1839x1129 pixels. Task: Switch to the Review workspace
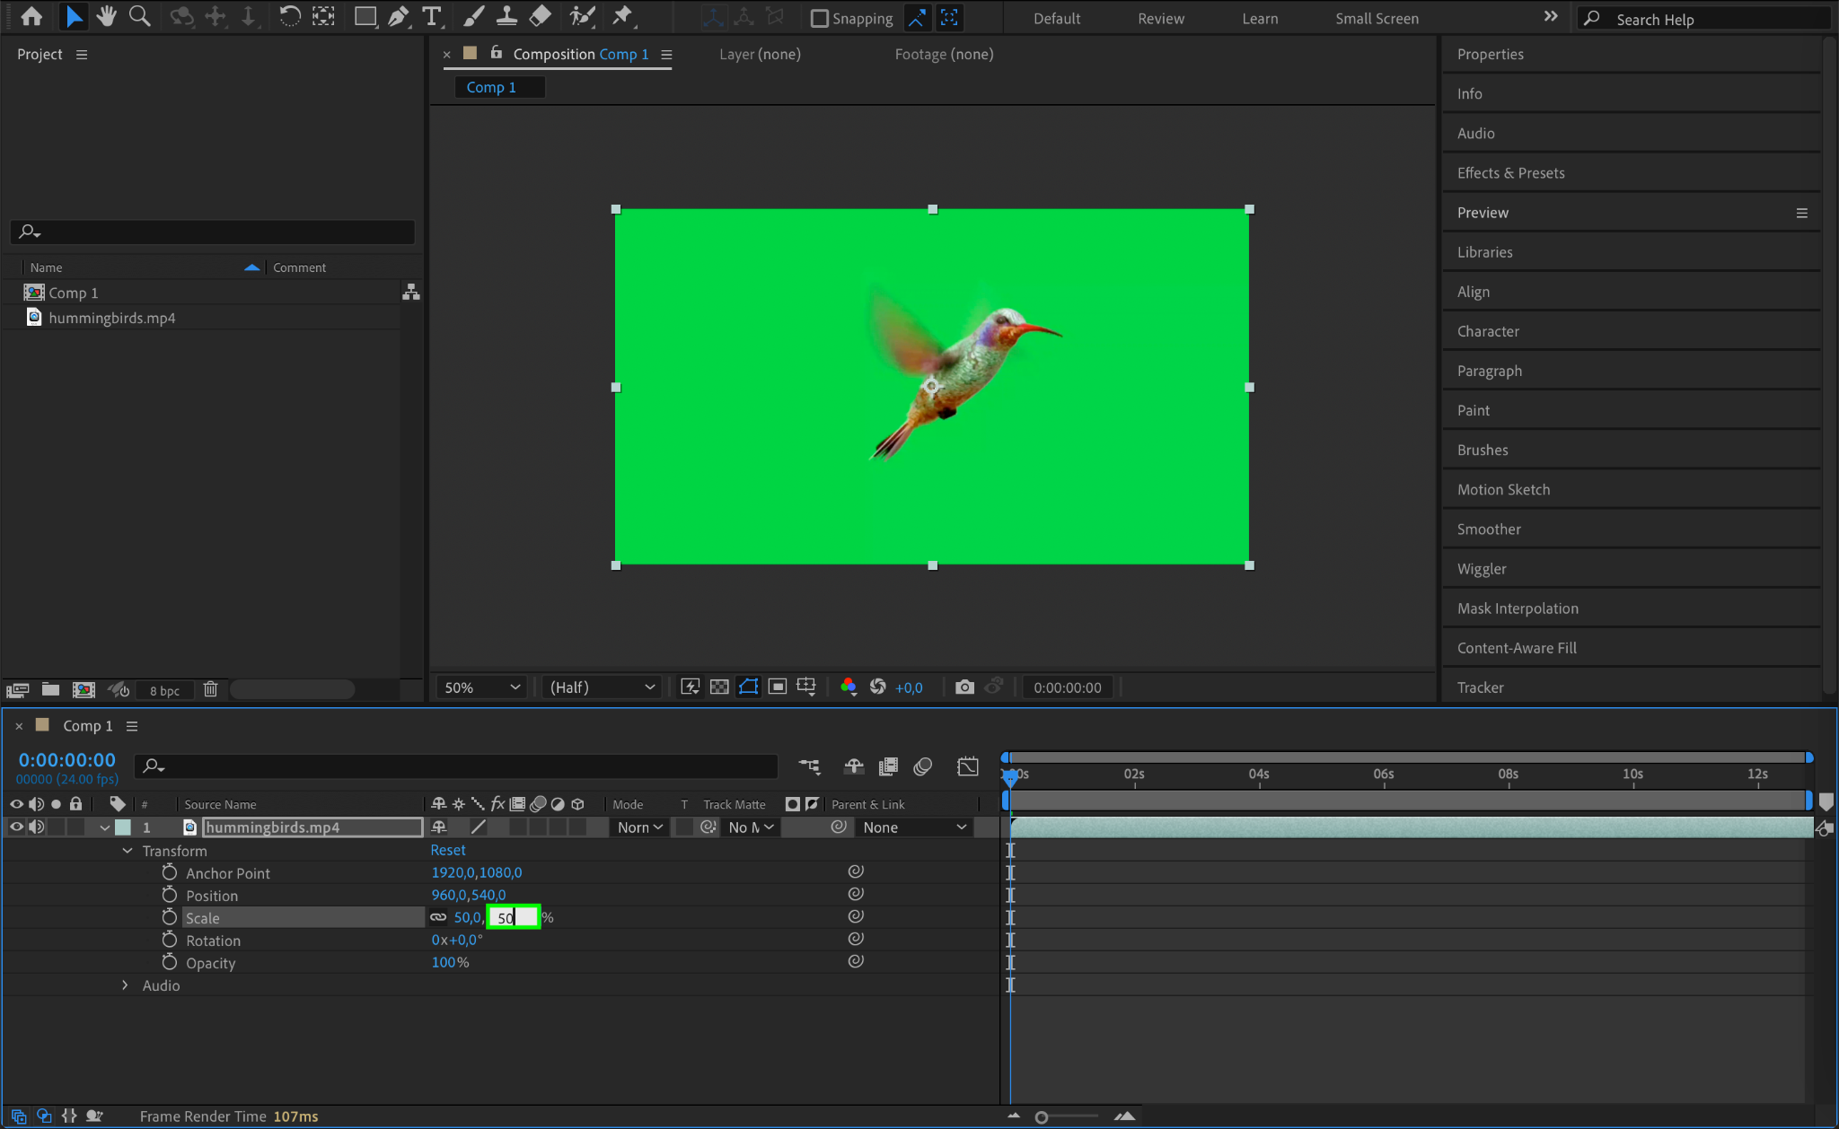click(1160, 18)
